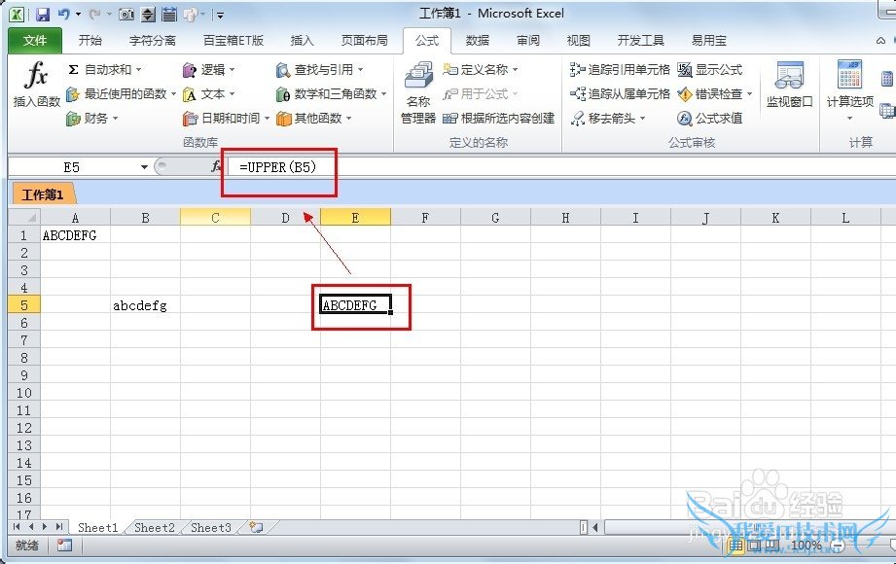Click the 最近使用的函数 icon

[x=72, y=93]
